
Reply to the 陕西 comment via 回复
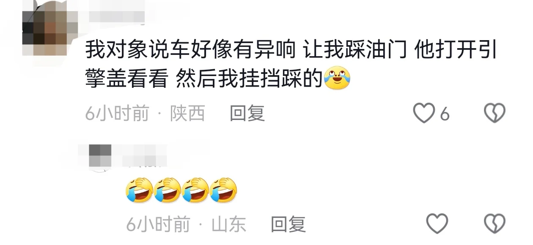pyautogui.click(x=247, y=114)
